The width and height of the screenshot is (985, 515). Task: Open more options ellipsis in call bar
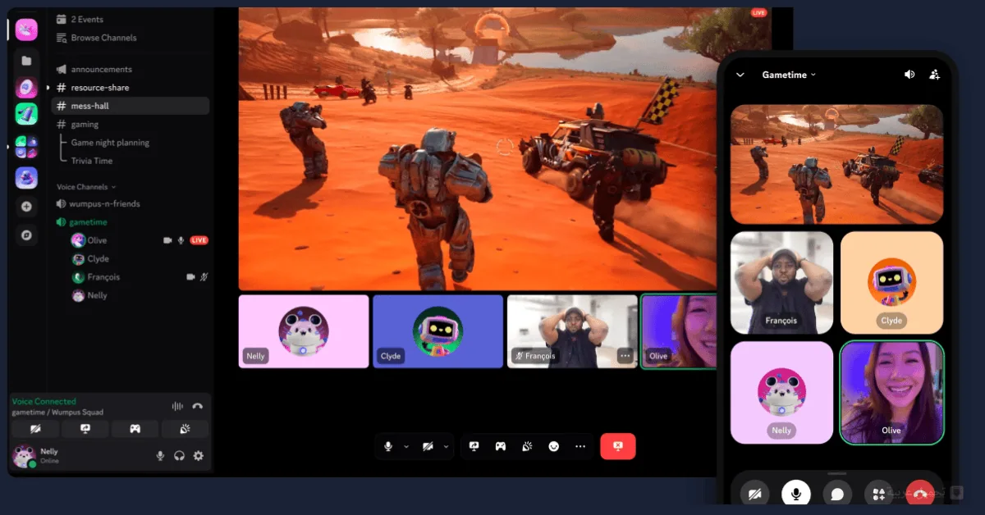[580, 446]
